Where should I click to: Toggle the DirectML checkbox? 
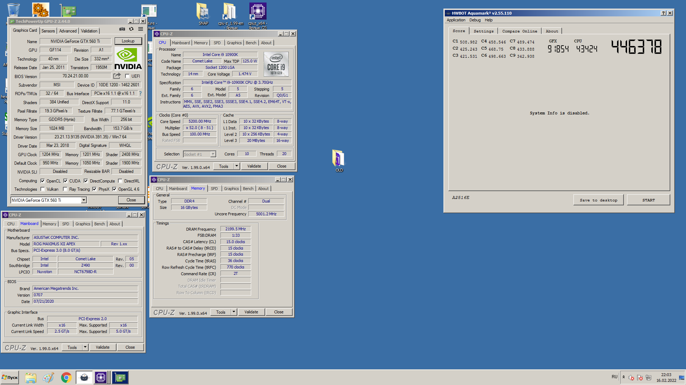point(120,181)
